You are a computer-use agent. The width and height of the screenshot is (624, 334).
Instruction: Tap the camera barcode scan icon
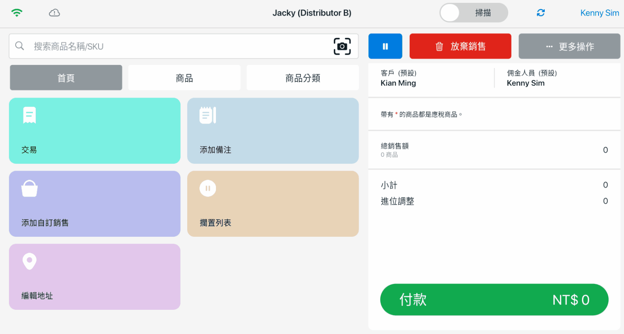click(x=342, y=46)
